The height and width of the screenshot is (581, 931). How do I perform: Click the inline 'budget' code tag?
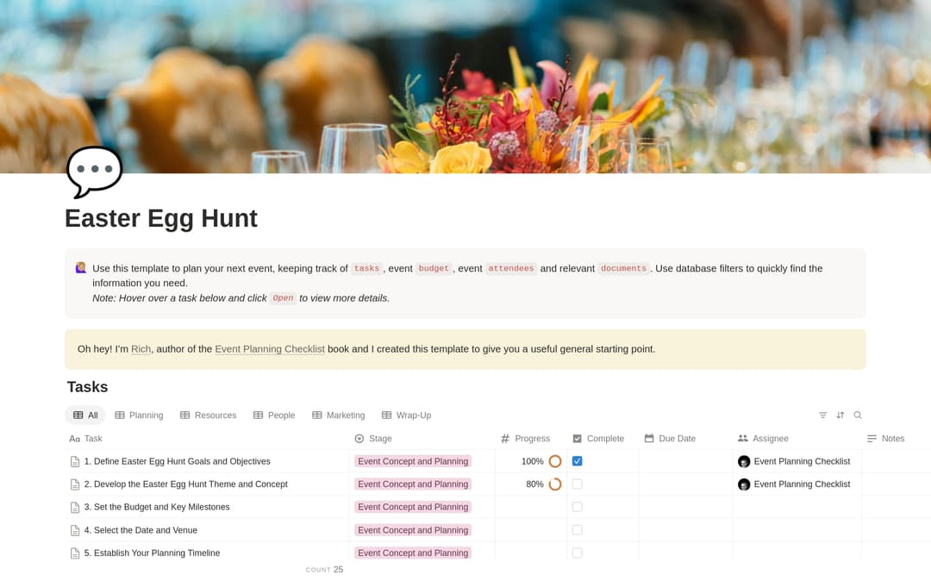pos(434,268)
